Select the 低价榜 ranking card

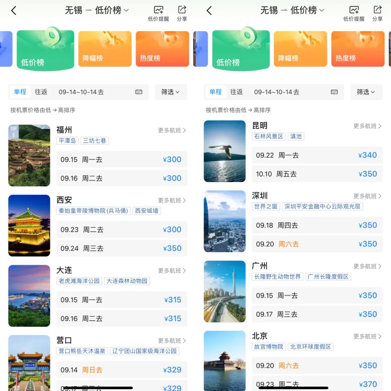45,49
